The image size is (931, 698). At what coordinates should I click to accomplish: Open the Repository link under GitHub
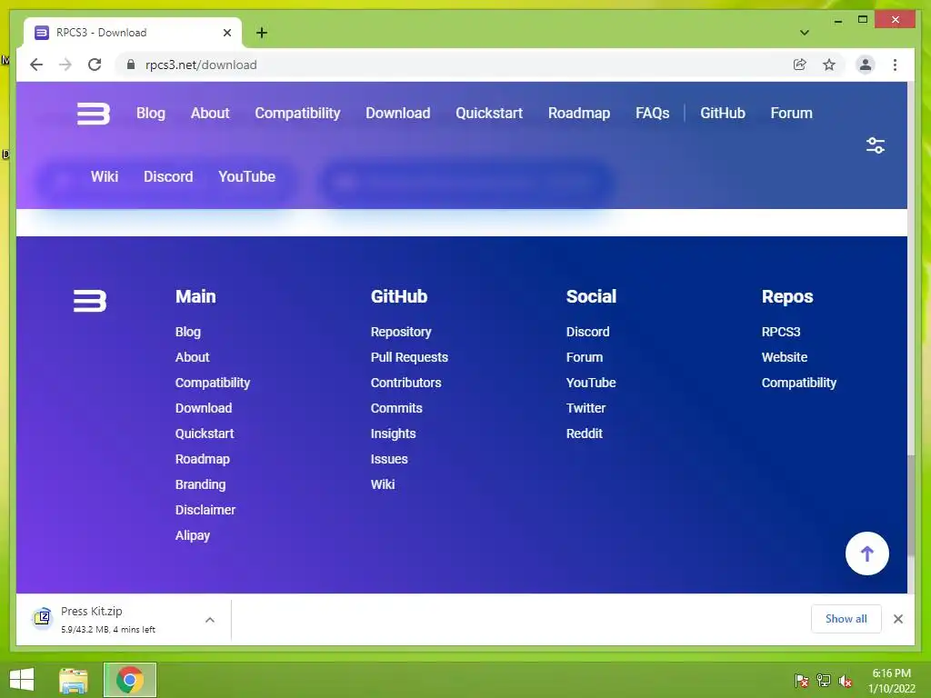coord(401,332)
